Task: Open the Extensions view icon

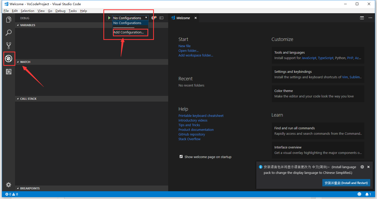Action: pyautogui.click(x=9, y=72)
